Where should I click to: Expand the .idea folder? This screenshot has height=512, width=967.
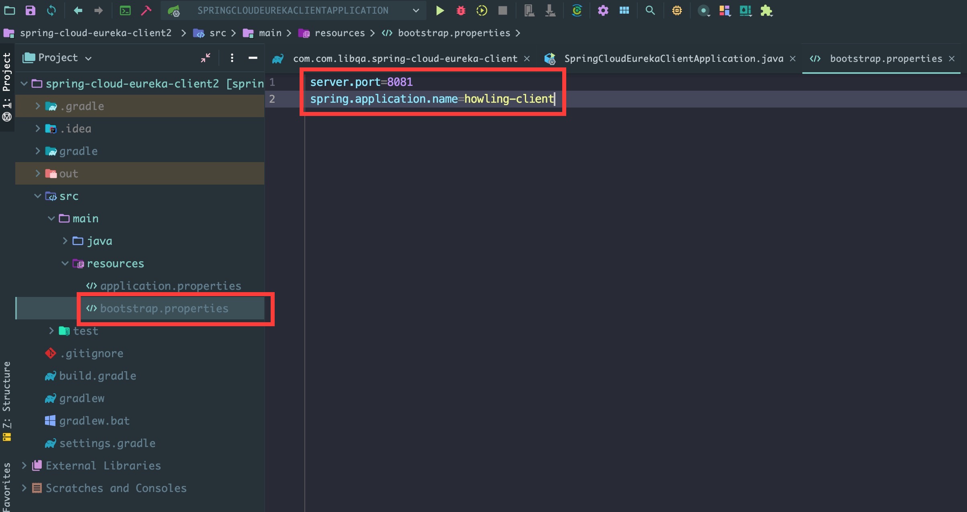coord(38,128)
